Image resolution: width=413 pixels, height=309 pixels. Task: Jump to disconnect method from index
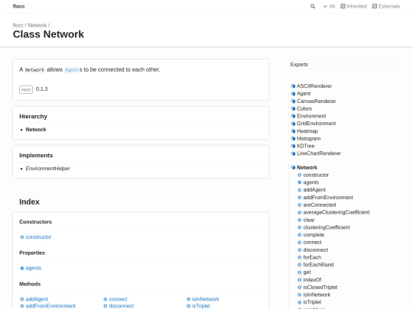(121, 306)
